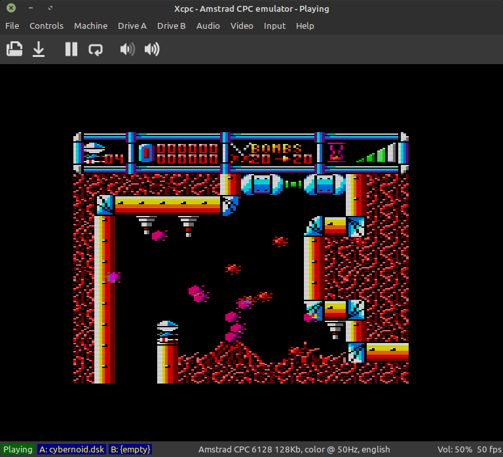Lower the volume with the quieter speaker icon
The height and width of the screenshot is (457, 503).
coord(127,49)
